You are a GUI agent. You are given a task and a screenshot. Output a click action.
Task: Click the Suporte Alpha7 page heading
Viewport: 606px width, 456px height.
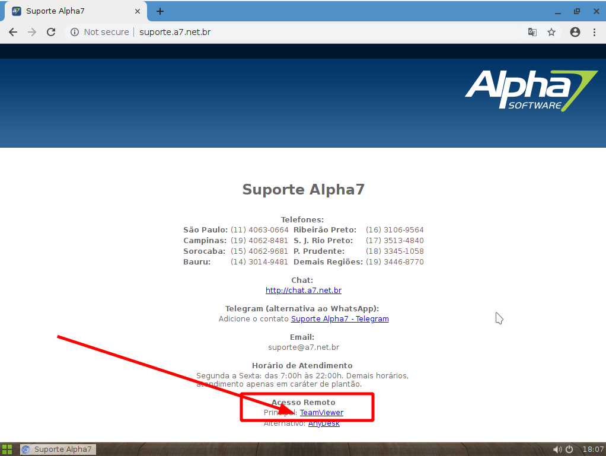[304, 189]
